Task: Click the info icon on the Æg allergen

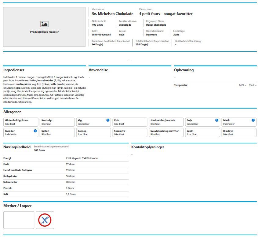Action: tap(108, 120)
